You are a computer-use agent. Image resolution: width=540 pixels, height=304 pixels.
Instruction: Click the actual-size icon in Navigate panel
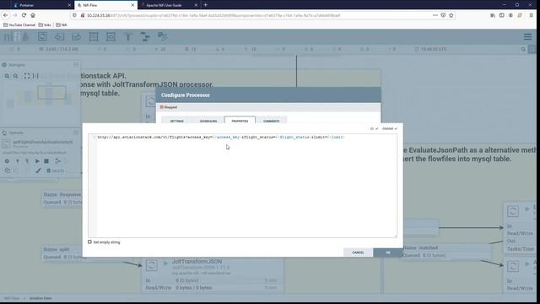point(35,76)
